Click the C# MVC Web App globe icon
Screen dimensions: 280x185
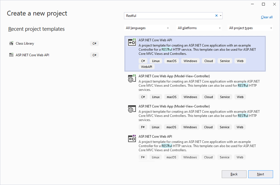tap(132, 78)
